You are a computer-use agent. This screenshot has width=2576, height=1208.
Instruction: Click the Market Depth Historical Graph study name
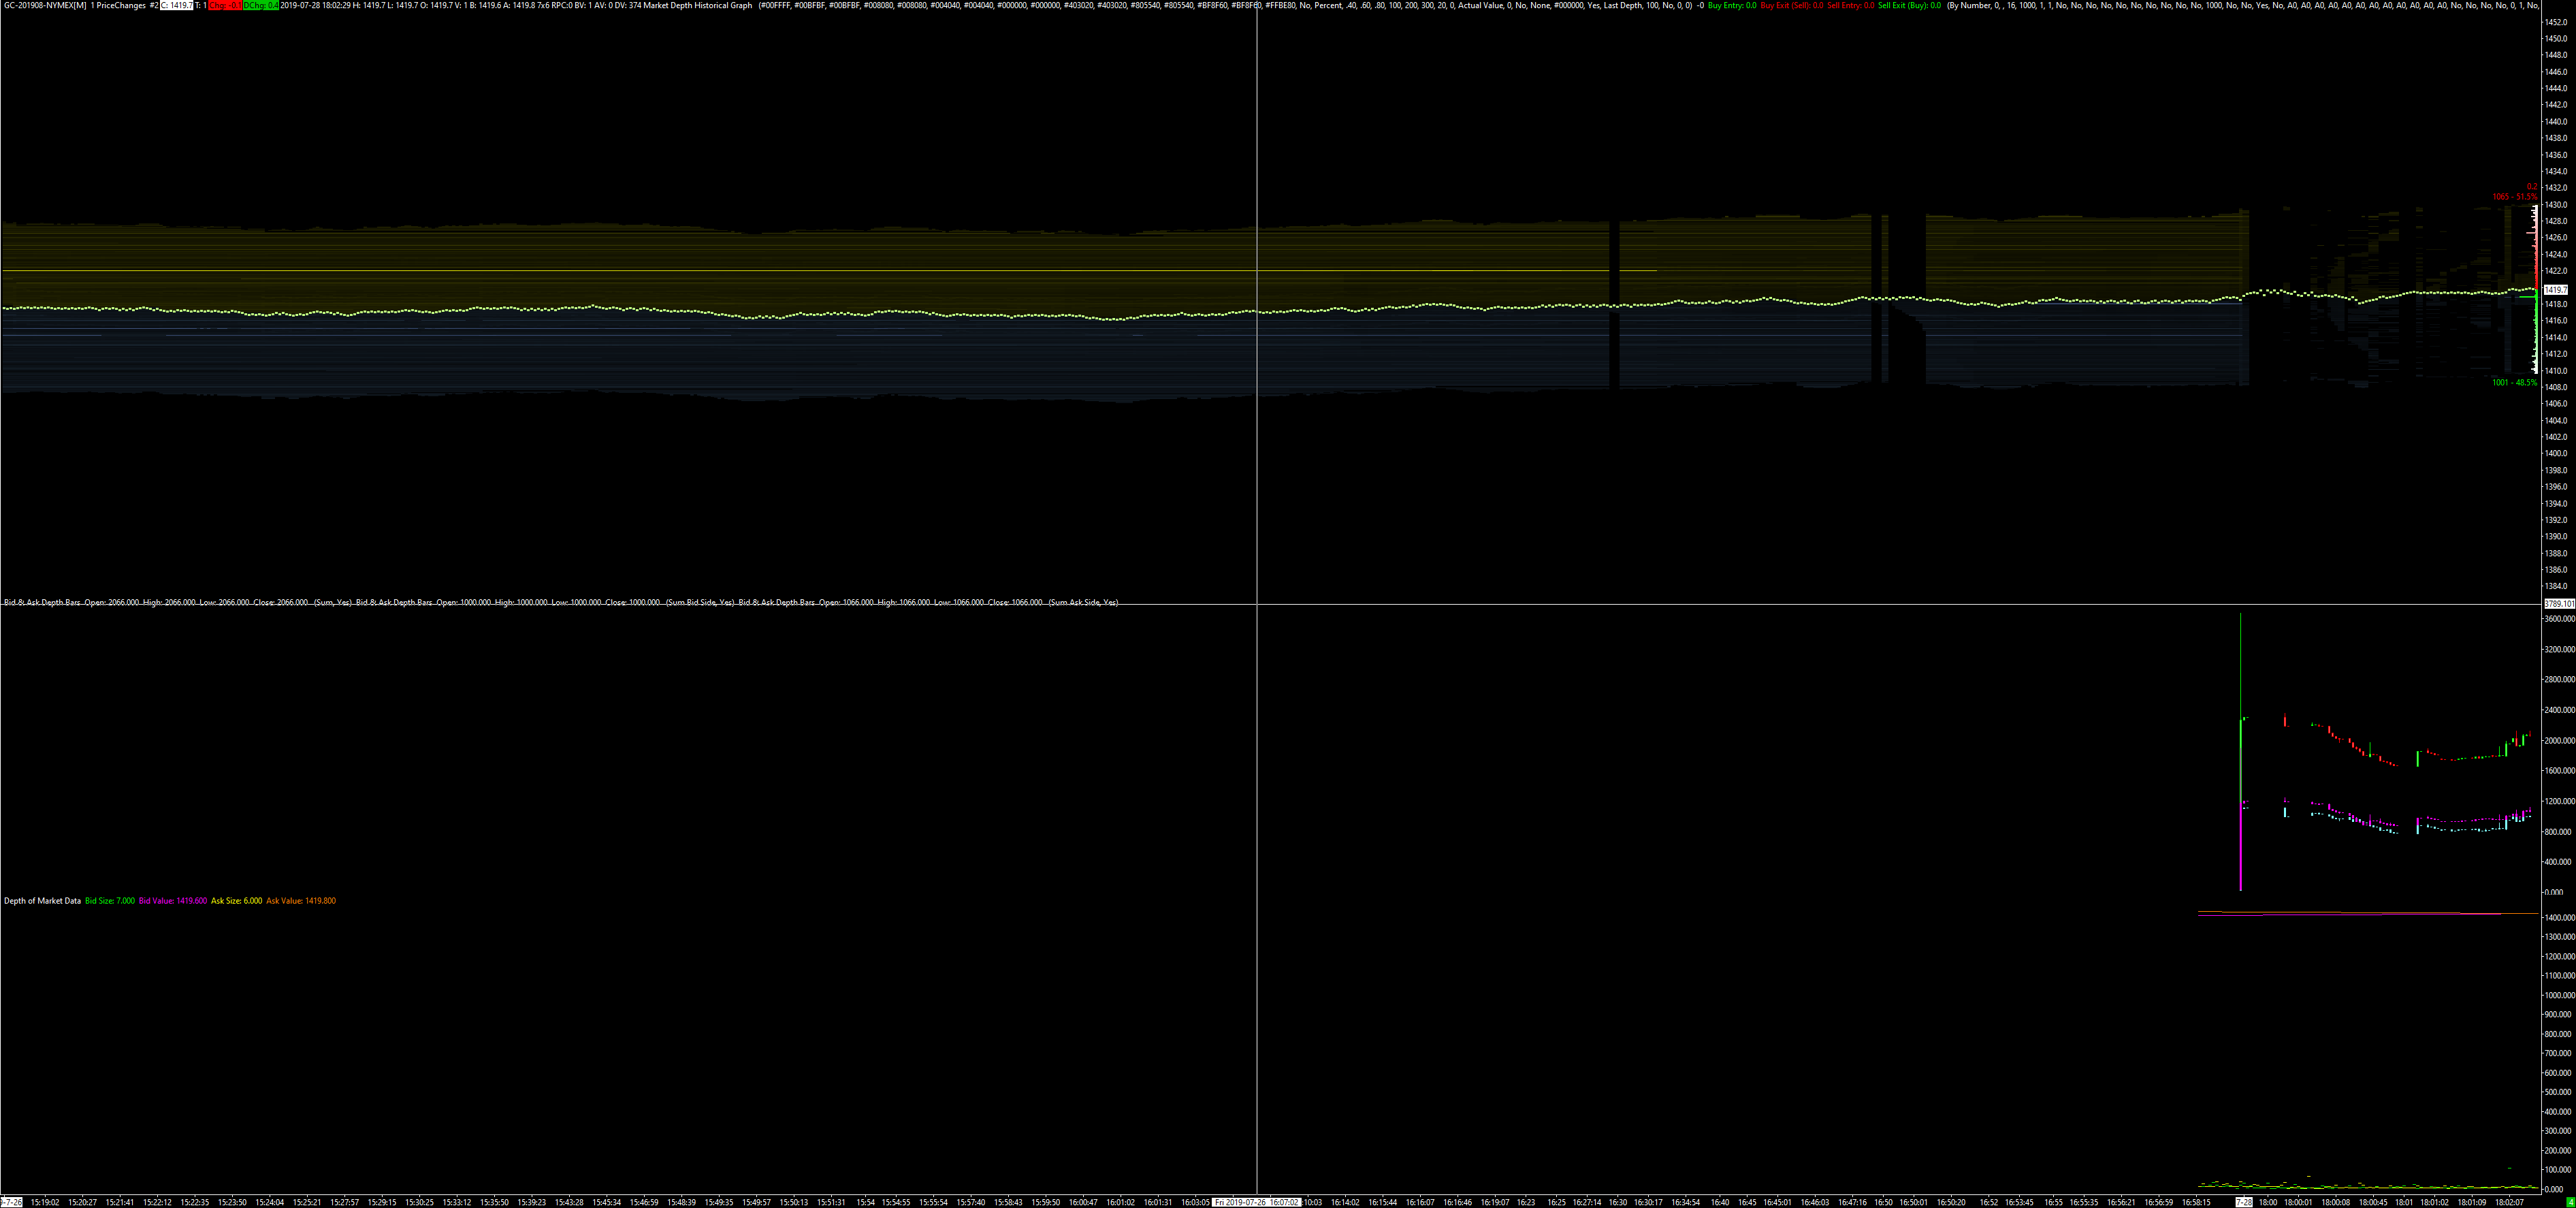pos(697,5)
